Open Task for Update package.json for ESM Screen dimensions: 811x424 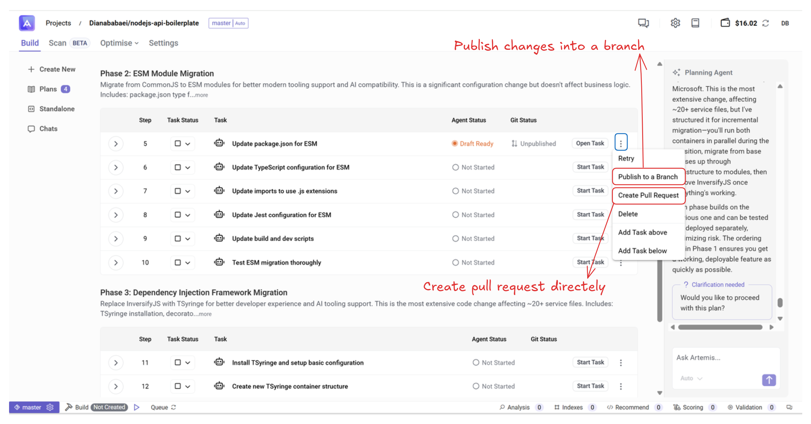click(x=590, y=143)
